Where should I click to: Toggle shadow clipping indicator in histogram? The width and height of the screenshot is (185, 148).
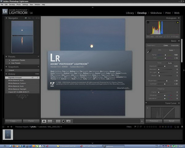pyautogui.click(x=148, y=22)
